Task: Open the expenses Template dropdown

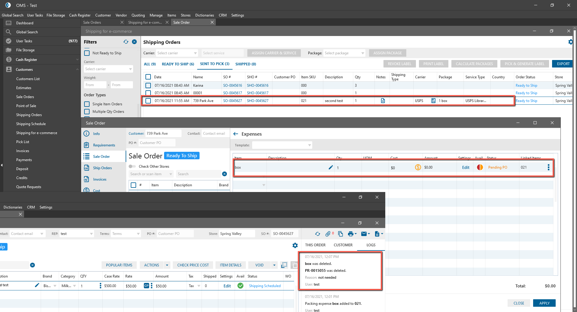Action: [x=282, y=145]
